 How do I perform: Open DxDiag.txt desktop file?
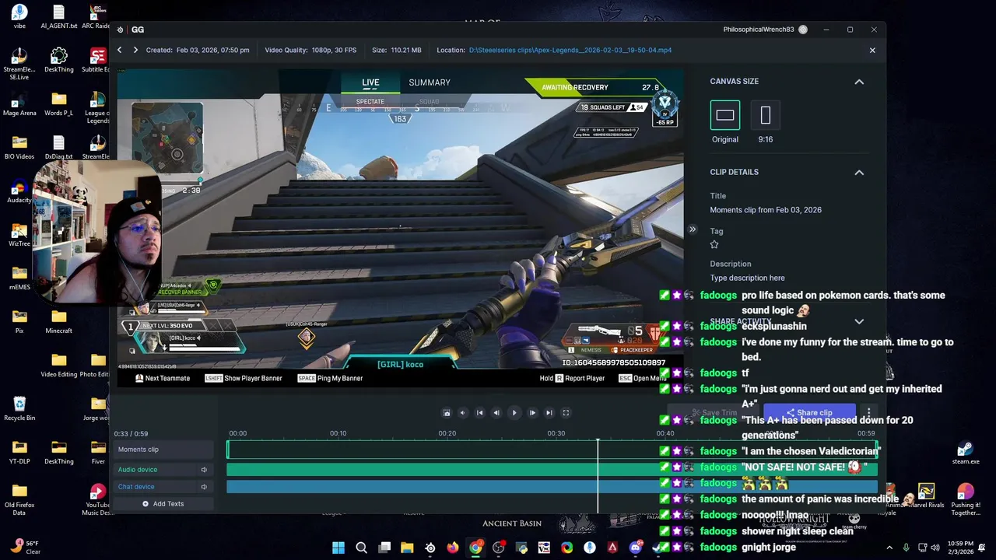click(58, 147)
